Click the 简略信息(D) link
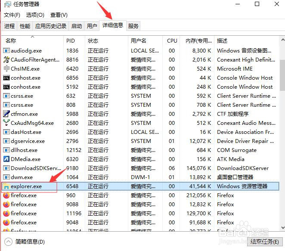285x251 pixels. [x=30, y=242]
